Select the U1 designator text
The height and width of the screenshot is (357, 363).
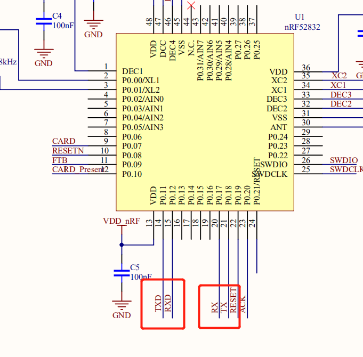point(300,17)
